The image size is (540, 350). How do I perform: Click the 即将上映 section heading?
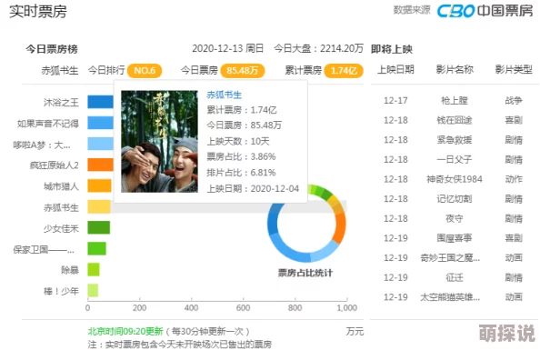(x=392, y=49)
